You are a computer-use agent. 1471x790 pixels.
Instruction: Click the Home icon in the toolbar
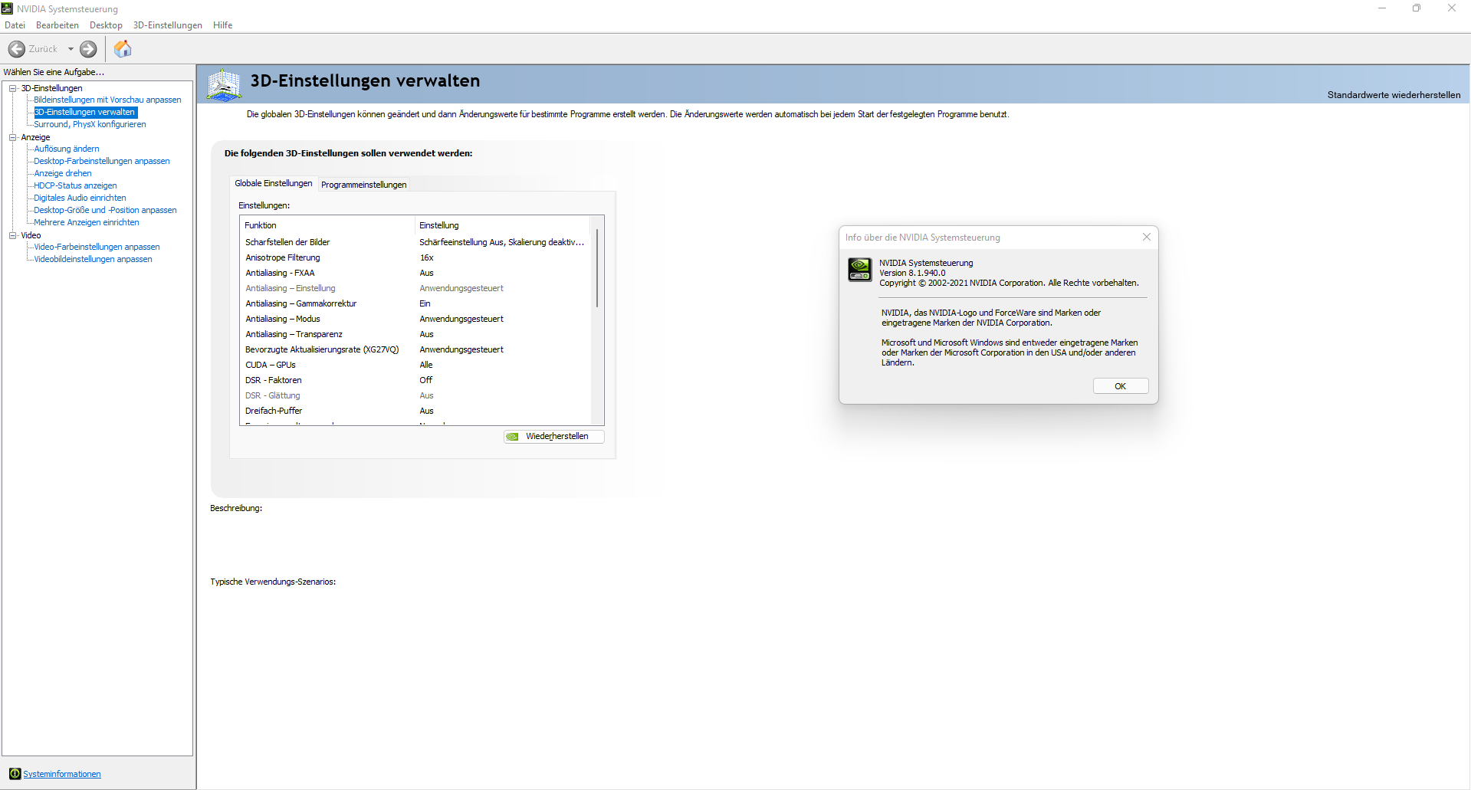pos(122,48)
